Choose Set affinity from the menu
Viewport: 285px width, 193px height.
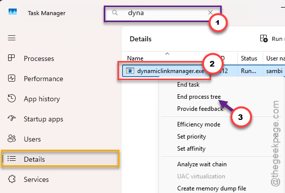pyautogui.click(x=191, y=149)
